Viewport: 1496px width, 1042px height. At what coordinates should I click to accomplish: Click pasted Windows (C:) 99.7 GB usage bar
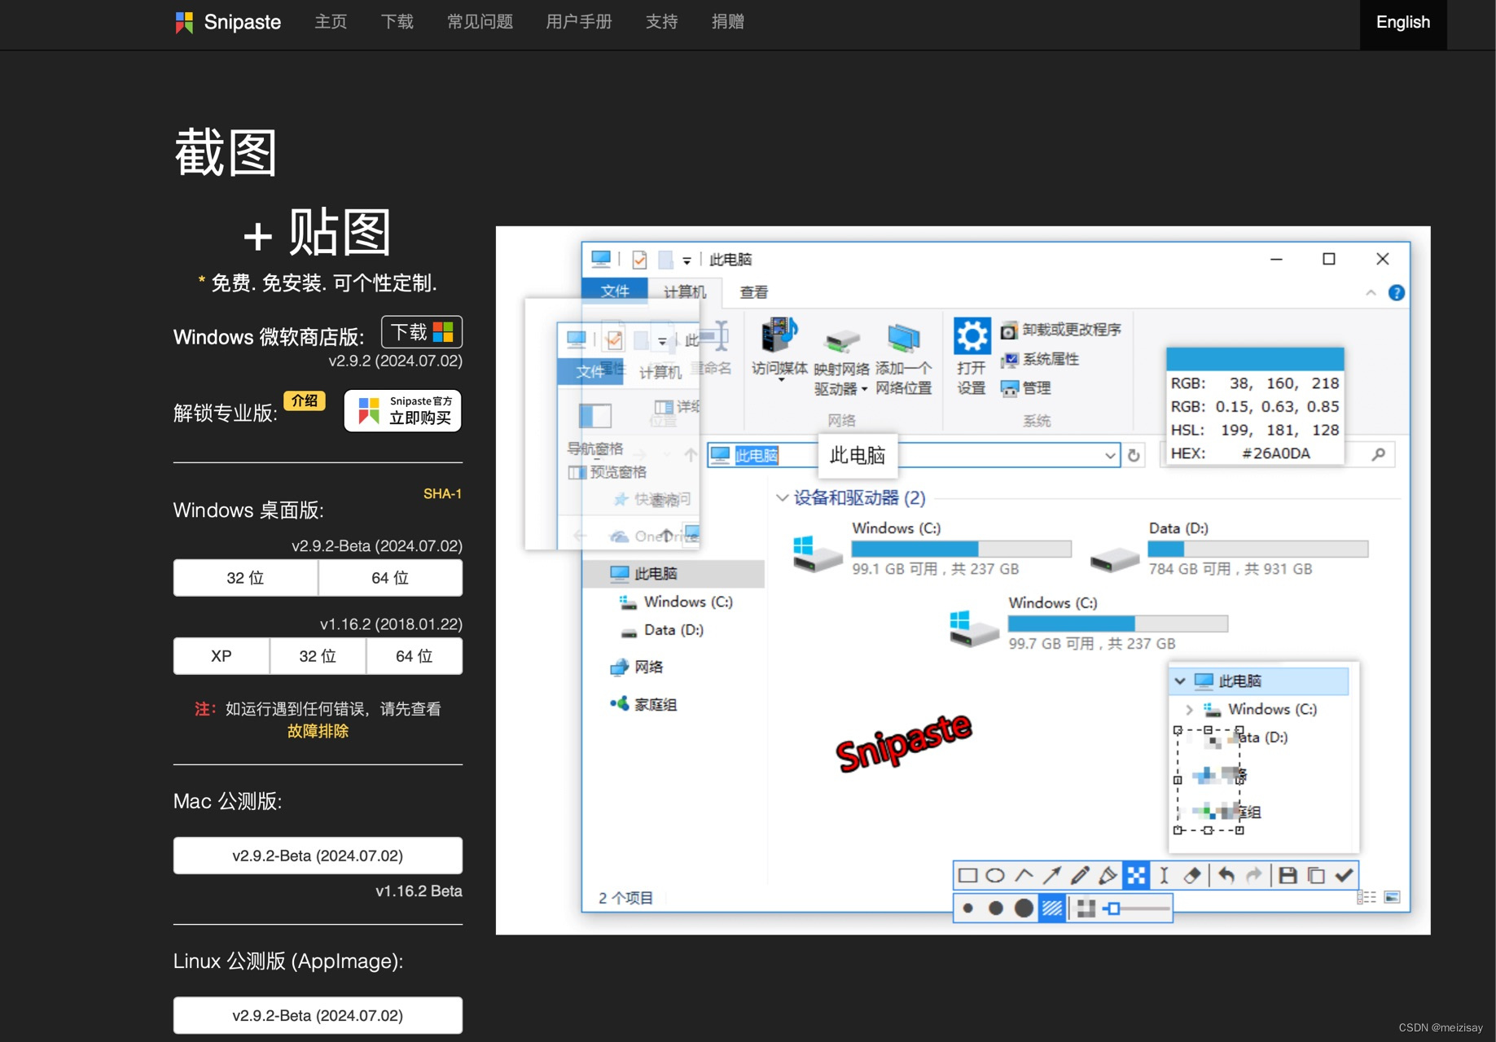[x=1117, y=624]
